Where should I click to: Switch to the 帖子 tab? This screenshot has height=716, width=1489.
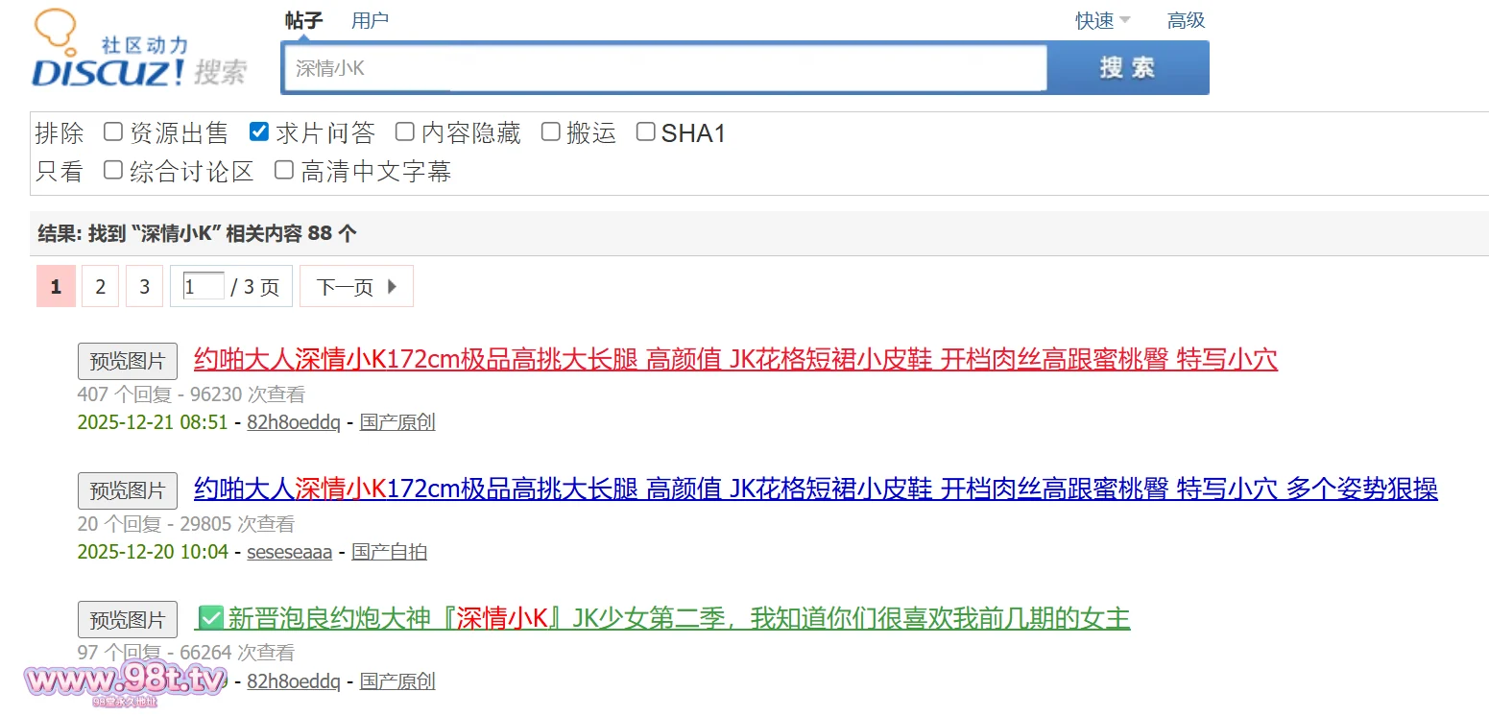pyautogui.click(x=303, y=21)
